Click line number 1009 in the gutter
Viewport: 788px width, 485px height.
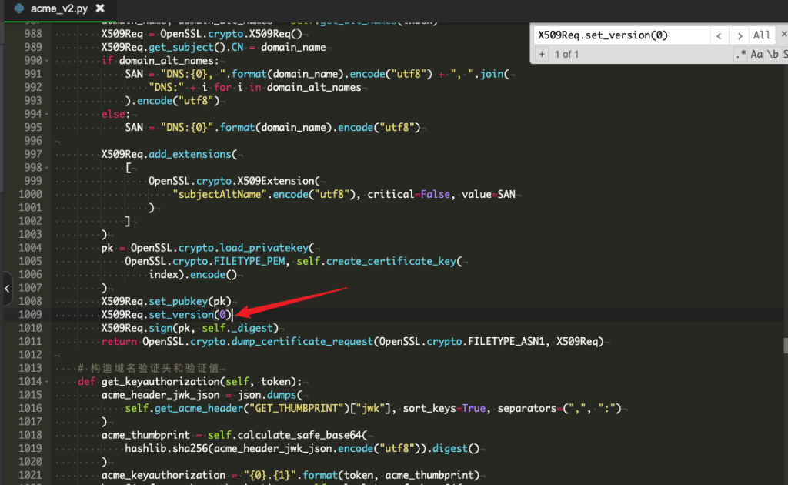(29, 315)
